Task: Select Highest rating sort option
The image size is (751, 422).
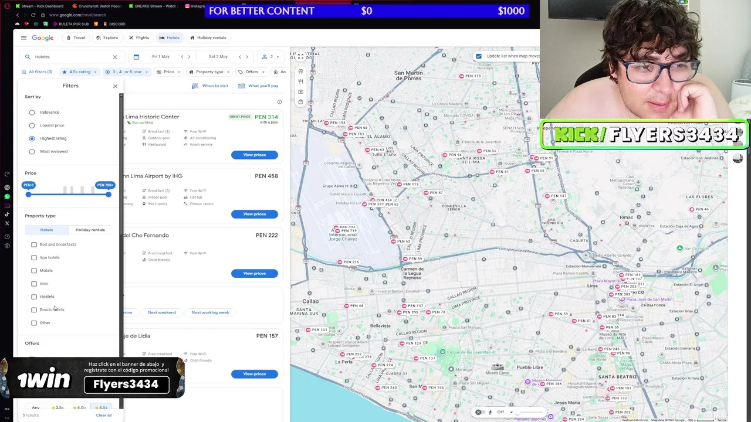Action: point(32,138)
